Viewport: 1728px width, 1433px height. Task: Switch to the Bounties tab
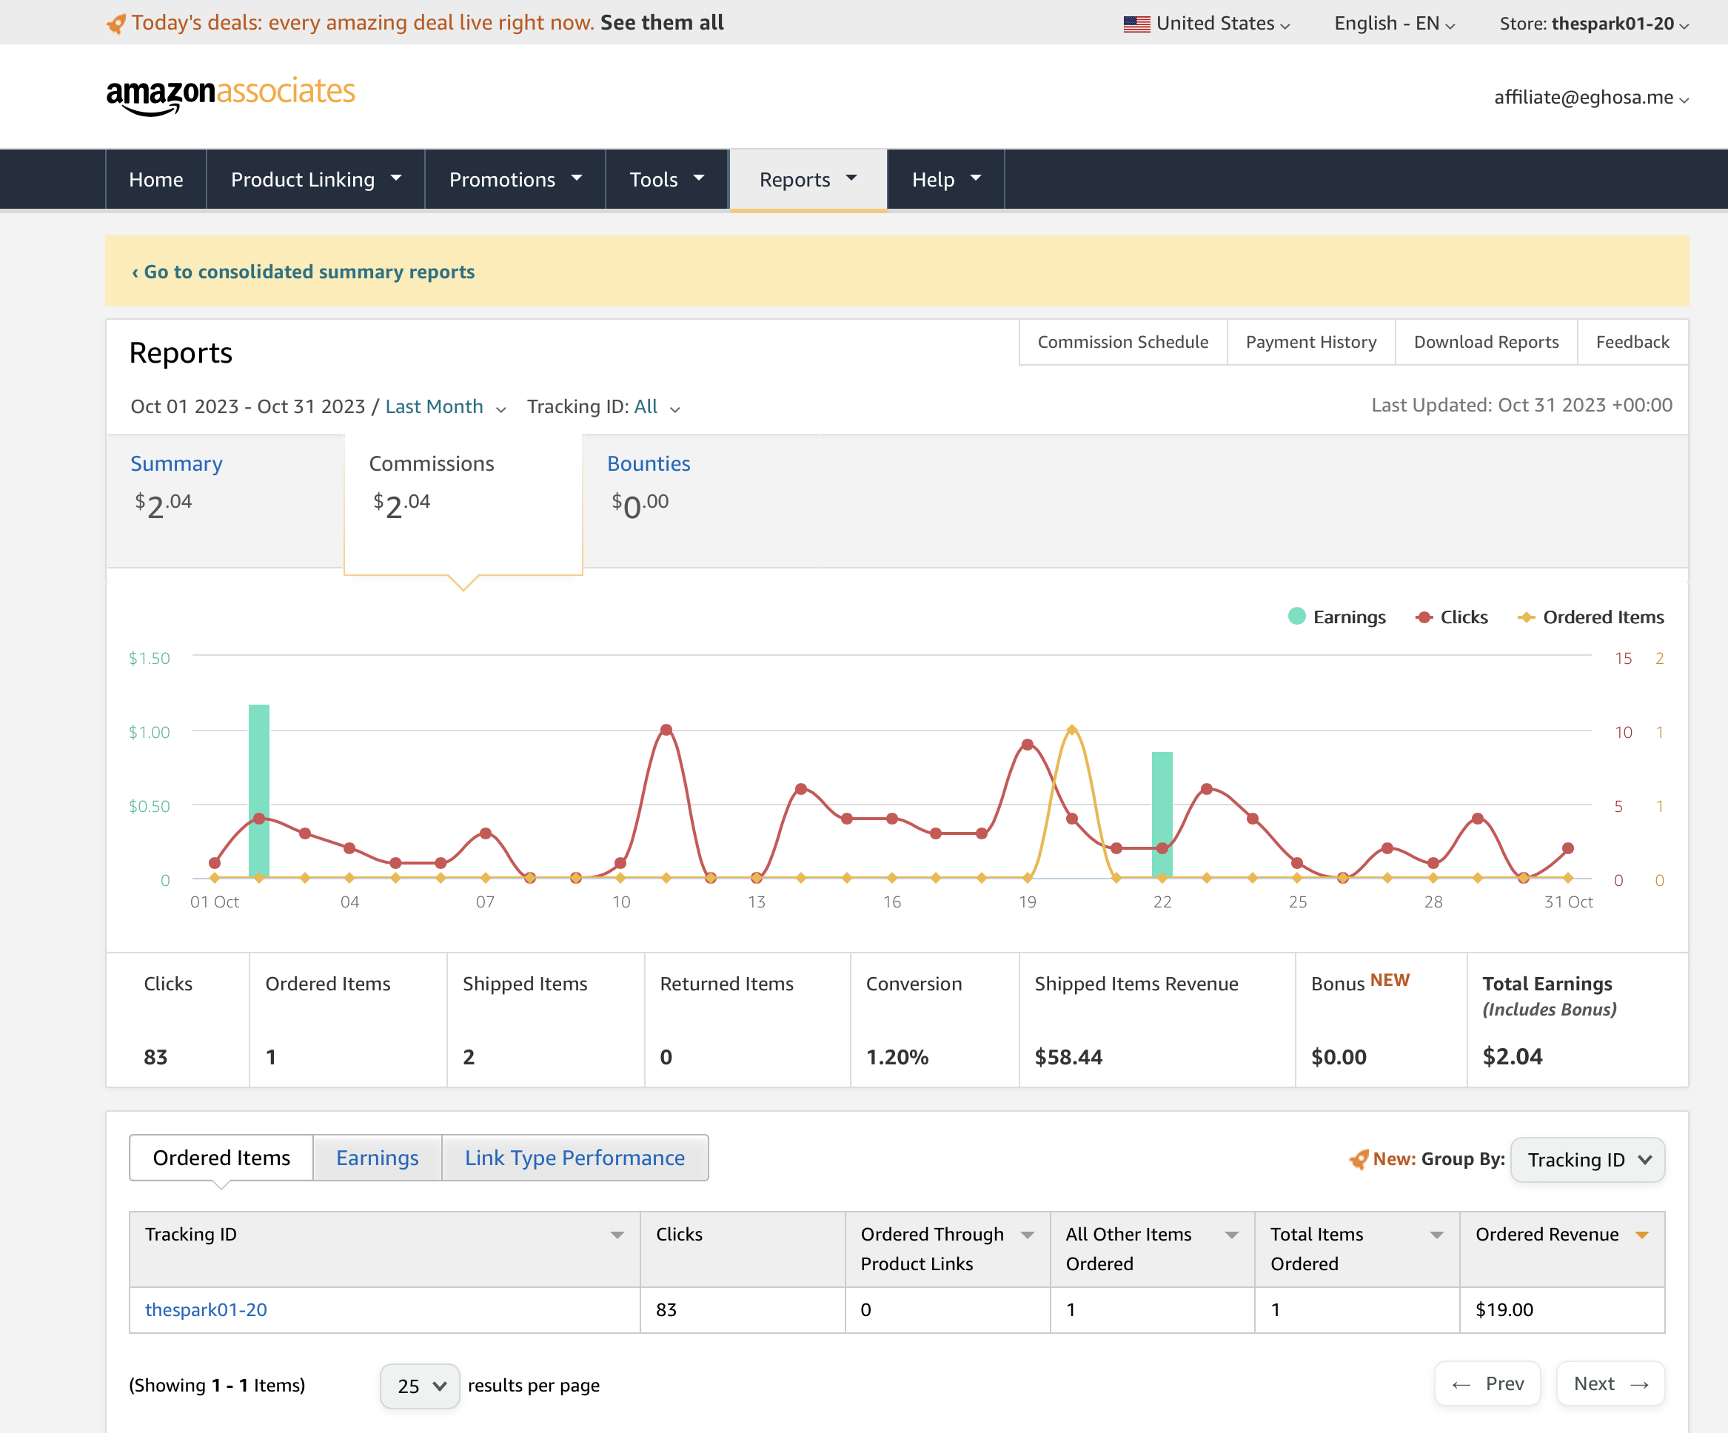[701, 500]
